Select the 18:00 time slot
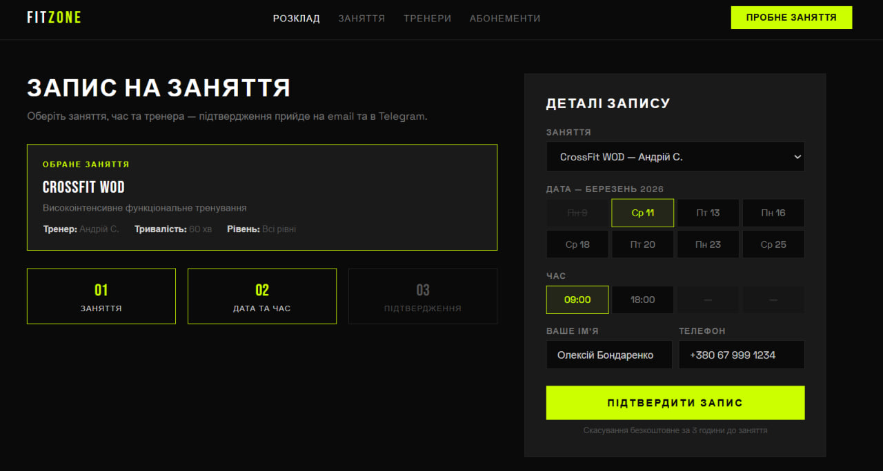 pos(642,300)
